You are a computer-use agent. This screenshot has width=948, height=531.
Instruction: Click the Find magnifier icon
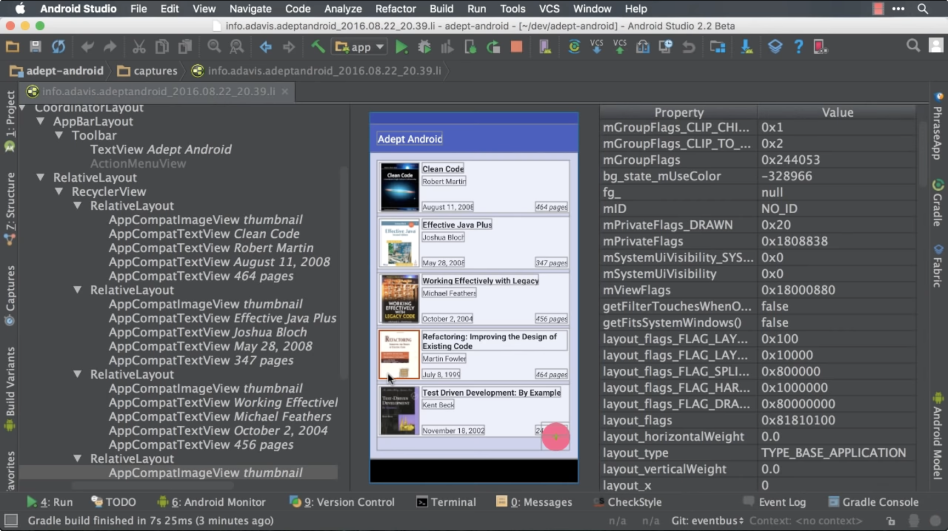click(214, 47)
